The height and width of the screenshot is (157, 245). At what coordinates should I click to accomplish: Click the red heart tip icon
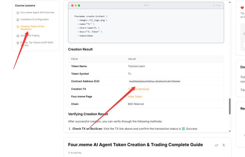[242, 8]
